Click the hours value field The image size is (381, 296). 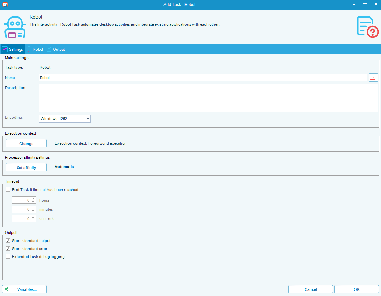click(x=22, y=200)
